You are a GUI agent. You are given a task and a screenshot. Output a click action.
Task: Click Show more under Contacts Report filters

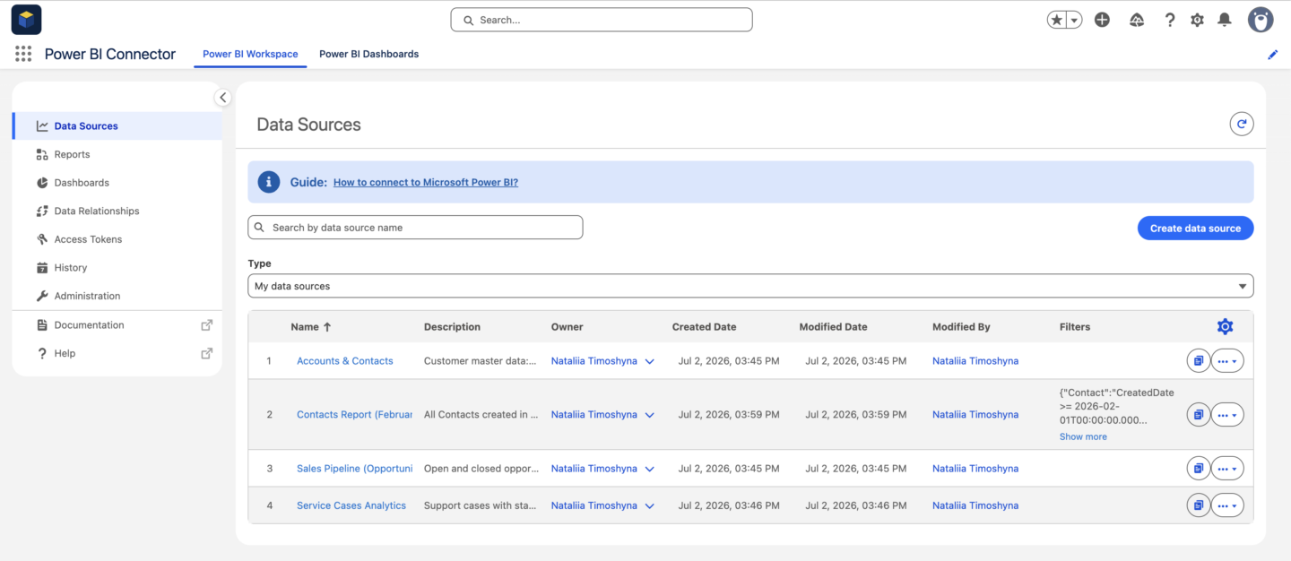pos(1083,437)
